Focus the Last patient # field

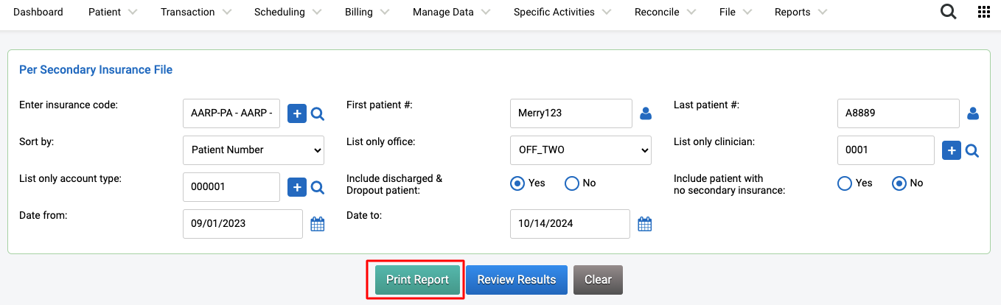(899, 113)
